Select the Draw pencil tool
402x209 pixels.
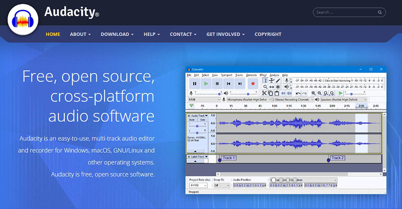(x=278, y=80)
